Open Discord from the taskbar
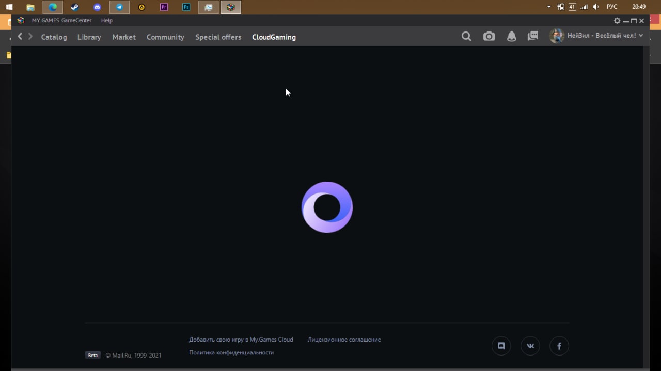The height and width of the screenshot is (371, 661). tap(97, 7)
